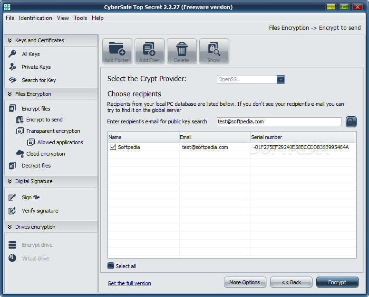The image size is (369, 297).
Task: Select the Sign file label
Action: pos(31,197)
